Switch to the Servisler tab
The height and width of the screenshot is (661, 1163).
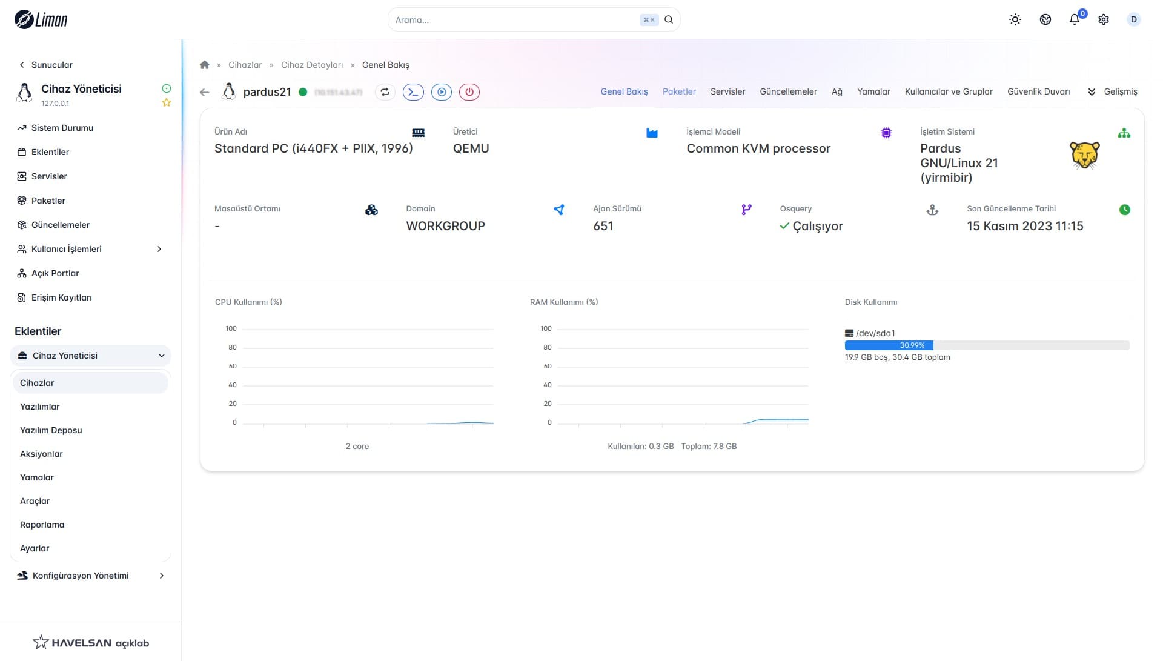tap(727, 91)
